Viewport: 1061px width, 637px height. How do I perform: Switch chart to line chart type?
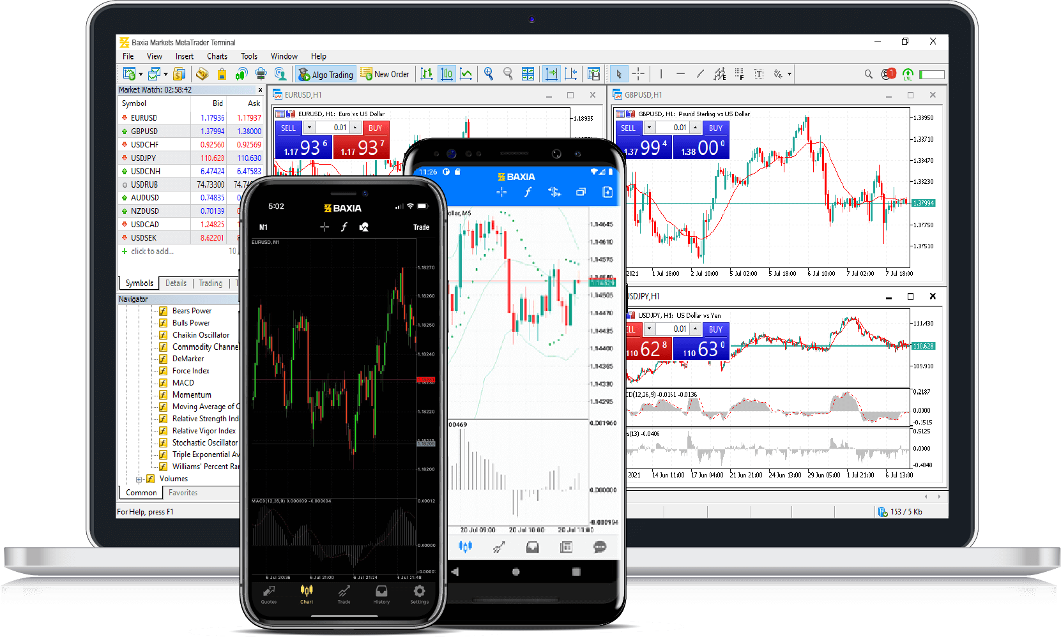[x=466, y=74]
